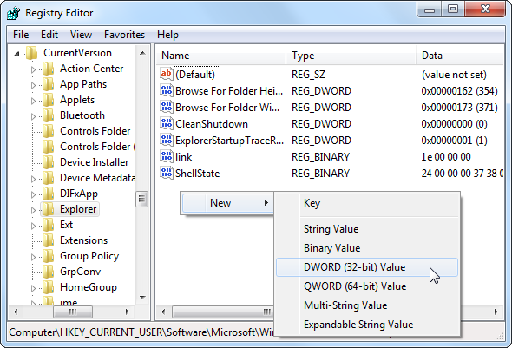
Task: Click tree pane scroll up arrow
Action: coord(142,53)
